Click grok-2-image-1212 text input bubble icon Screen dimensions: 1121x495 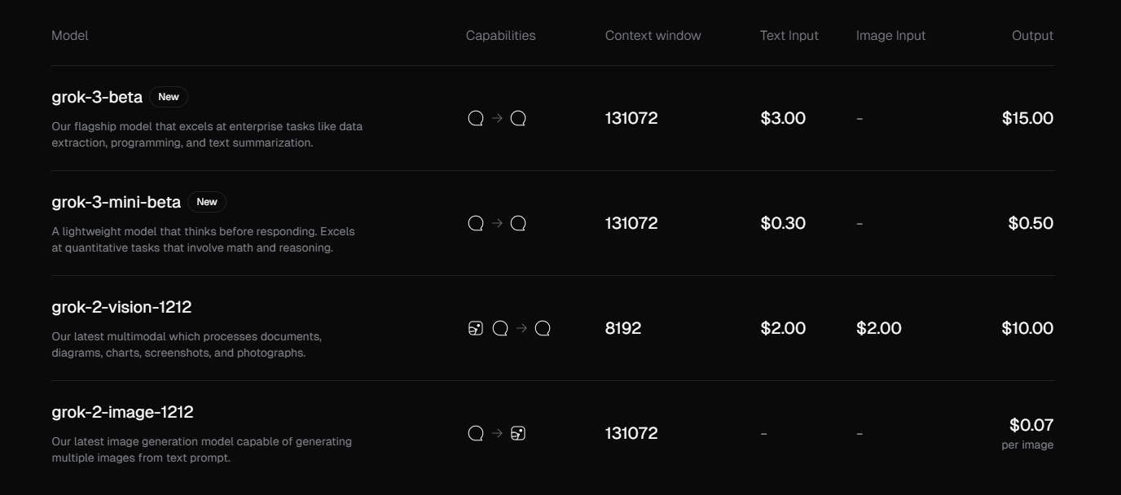(x=476, y=433)
